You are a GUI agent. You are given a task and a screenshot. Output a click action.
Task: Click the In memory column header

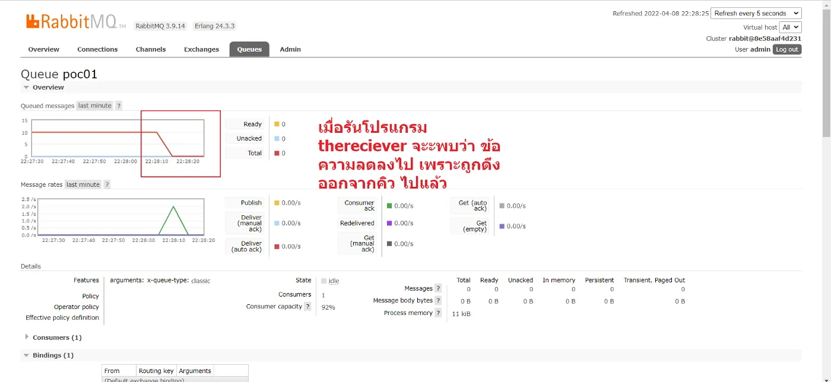click(x=559, y=280)
